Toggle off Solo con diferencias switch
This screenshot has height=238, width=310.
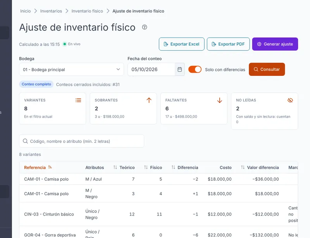(195, 70)
